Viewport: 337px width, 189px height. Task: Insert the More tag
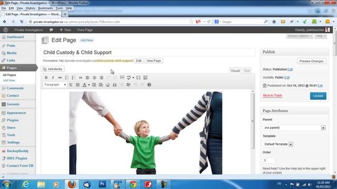click(x=122, y=78)
